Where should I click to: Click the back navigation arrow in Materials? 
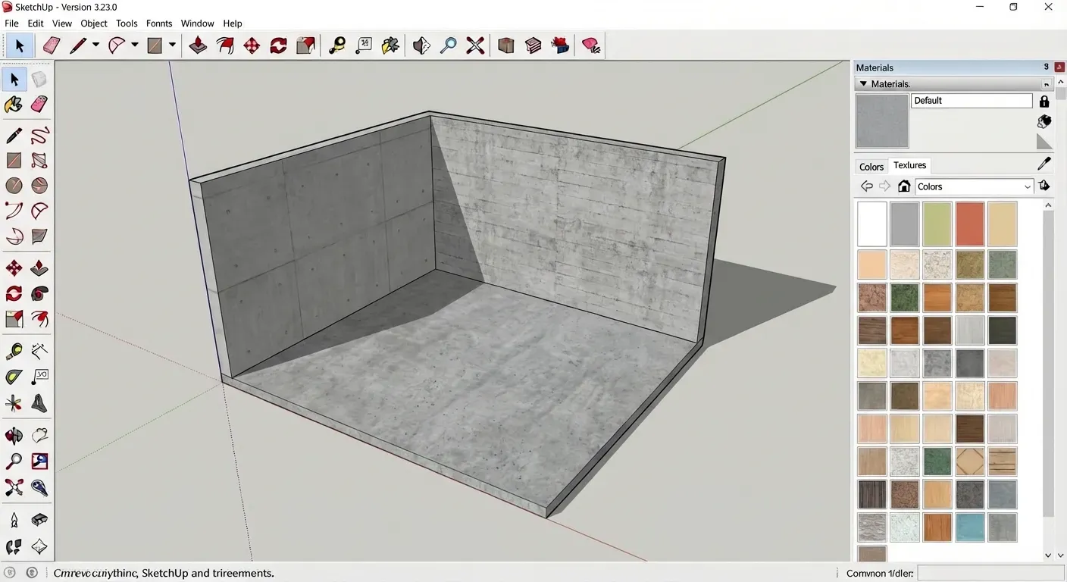pyautogui.click(x=866, y=186)
